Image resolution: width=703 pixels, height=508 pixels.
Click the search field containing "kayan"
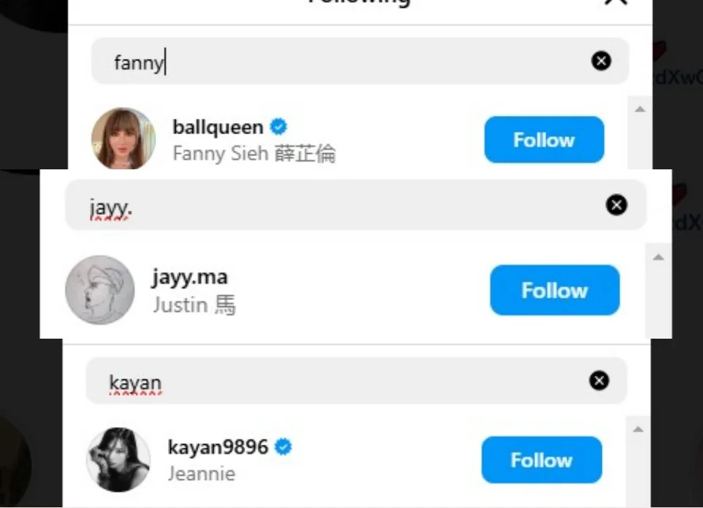[x=356, y=381]
